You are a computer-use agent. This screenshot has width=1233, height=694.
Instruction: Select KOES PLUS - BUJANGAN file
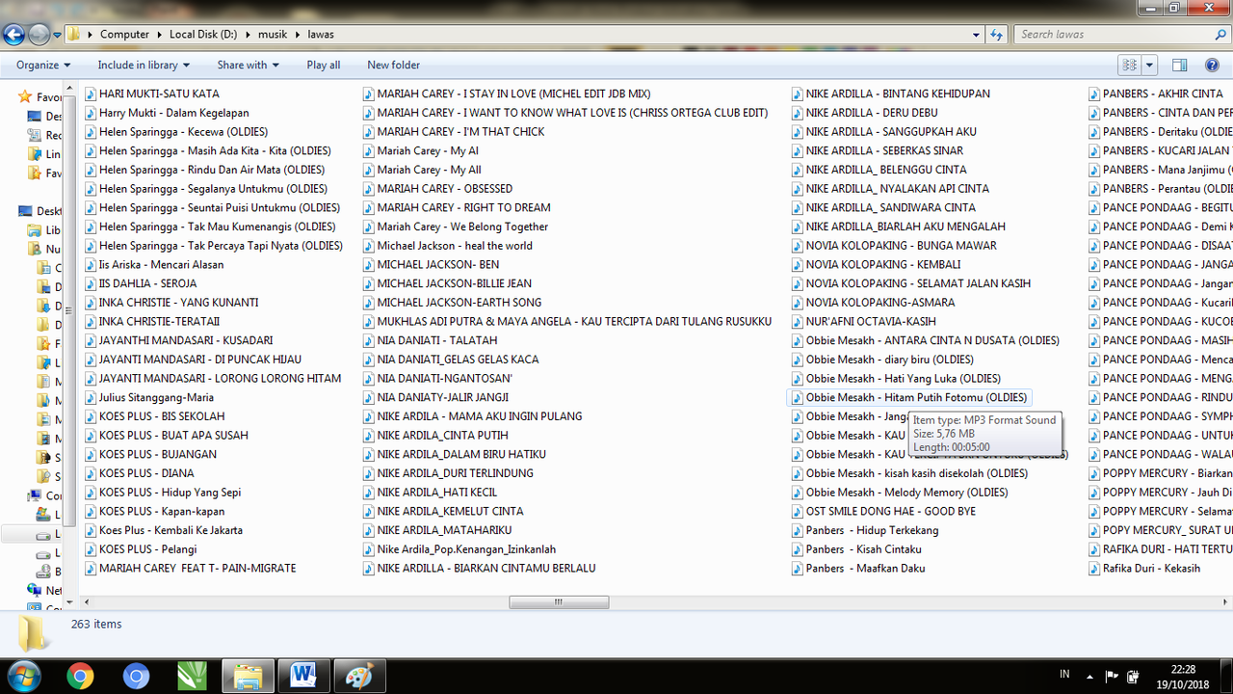(151, 454)
